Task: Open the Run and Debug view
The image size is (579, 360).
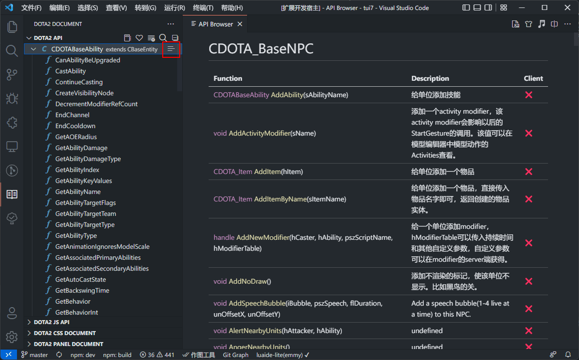Action: coord(12,99)
